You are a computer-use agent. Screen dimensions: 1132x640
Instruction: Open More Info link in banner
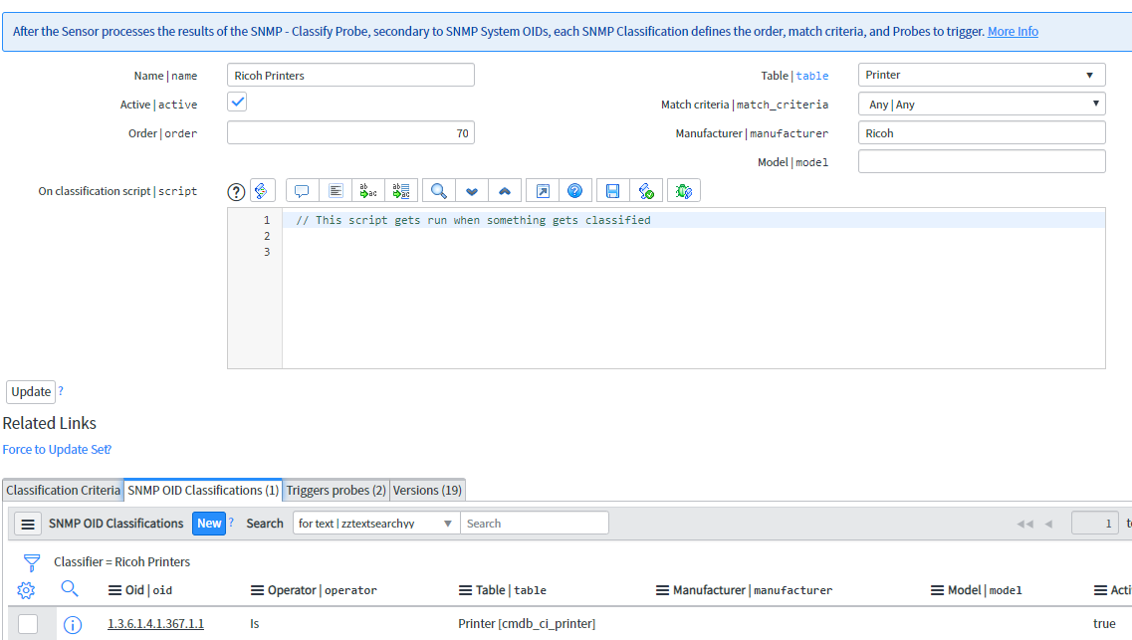coord(1013,31)
